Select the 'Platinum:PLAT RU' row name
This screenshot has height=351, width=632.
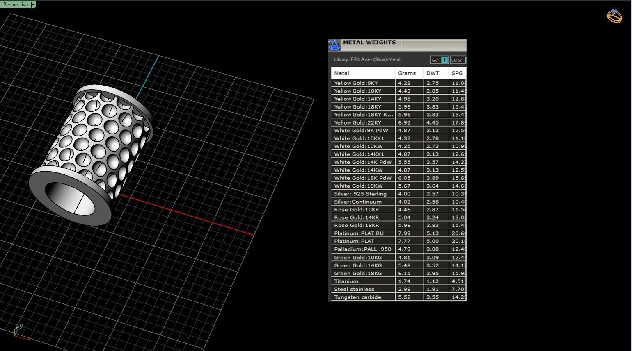tap(359, 233)
